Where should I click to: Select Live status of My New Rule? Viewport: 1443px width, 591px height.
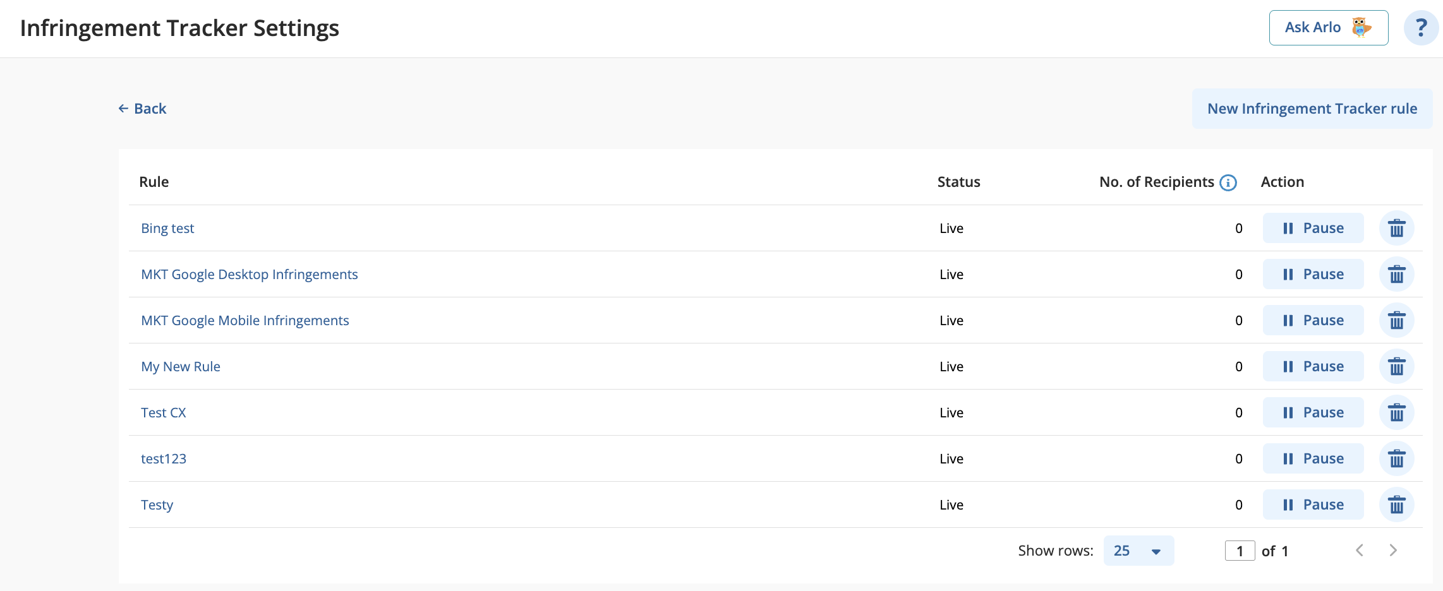(x=951, y=366)
